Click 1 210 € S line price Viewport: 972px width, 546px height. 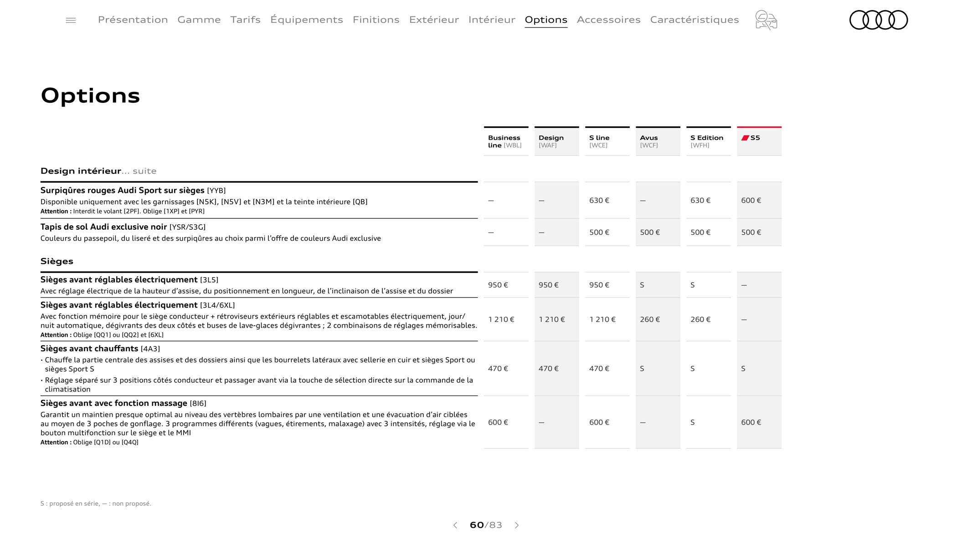602,319
